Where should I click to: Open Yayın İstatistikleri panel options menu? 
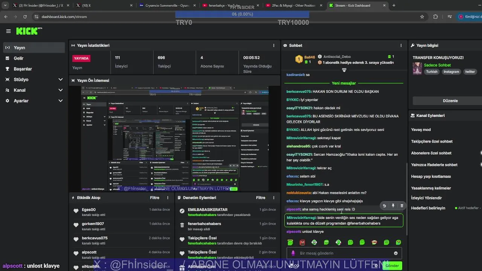(x=274, y=45)
